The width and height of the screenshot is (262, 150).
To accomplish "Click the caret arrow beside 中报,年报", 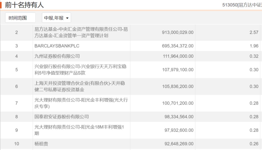I will coord(67,18).
